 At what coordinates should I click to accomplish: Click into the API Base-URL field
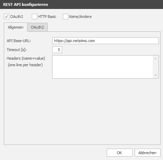point(105,41)
